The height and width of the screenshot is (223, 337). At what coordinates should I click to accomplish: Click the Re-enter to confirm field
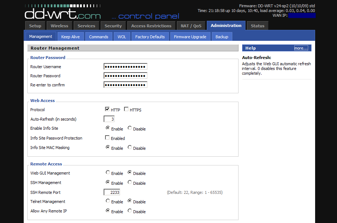point(125,85)
